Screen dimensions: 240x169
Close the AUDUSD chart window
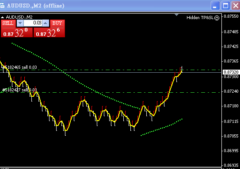(x=236, y=6)
